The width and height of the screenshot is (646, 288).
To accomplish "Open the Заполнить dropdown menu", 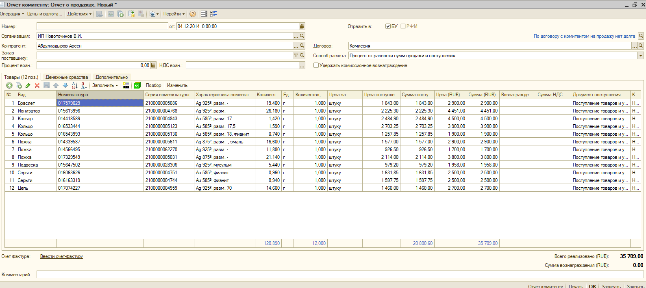I will [x=105, y=85].
